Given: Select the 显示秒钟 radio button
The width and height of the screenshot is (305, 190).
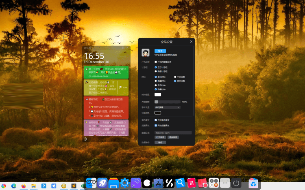Looking at the screenshot, I should [x=156, y=85].
